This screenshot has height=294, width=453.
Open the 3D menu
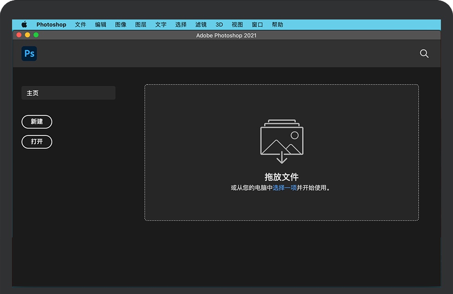click(219, 25)
